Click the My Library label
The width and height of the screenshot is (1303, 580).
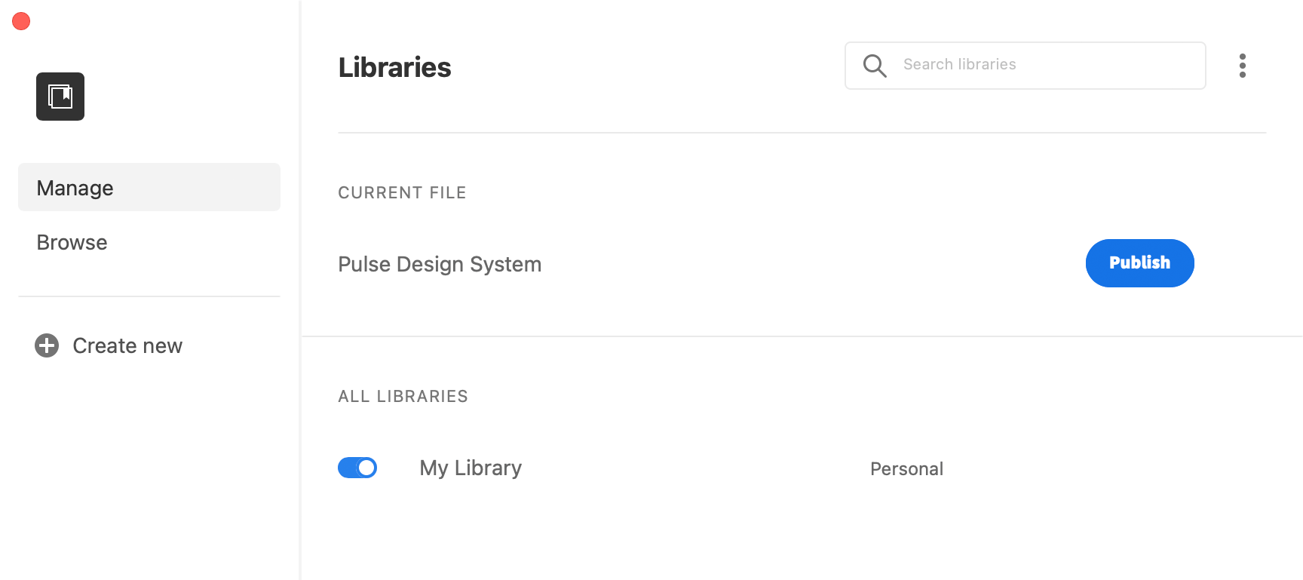coord(470,468)
